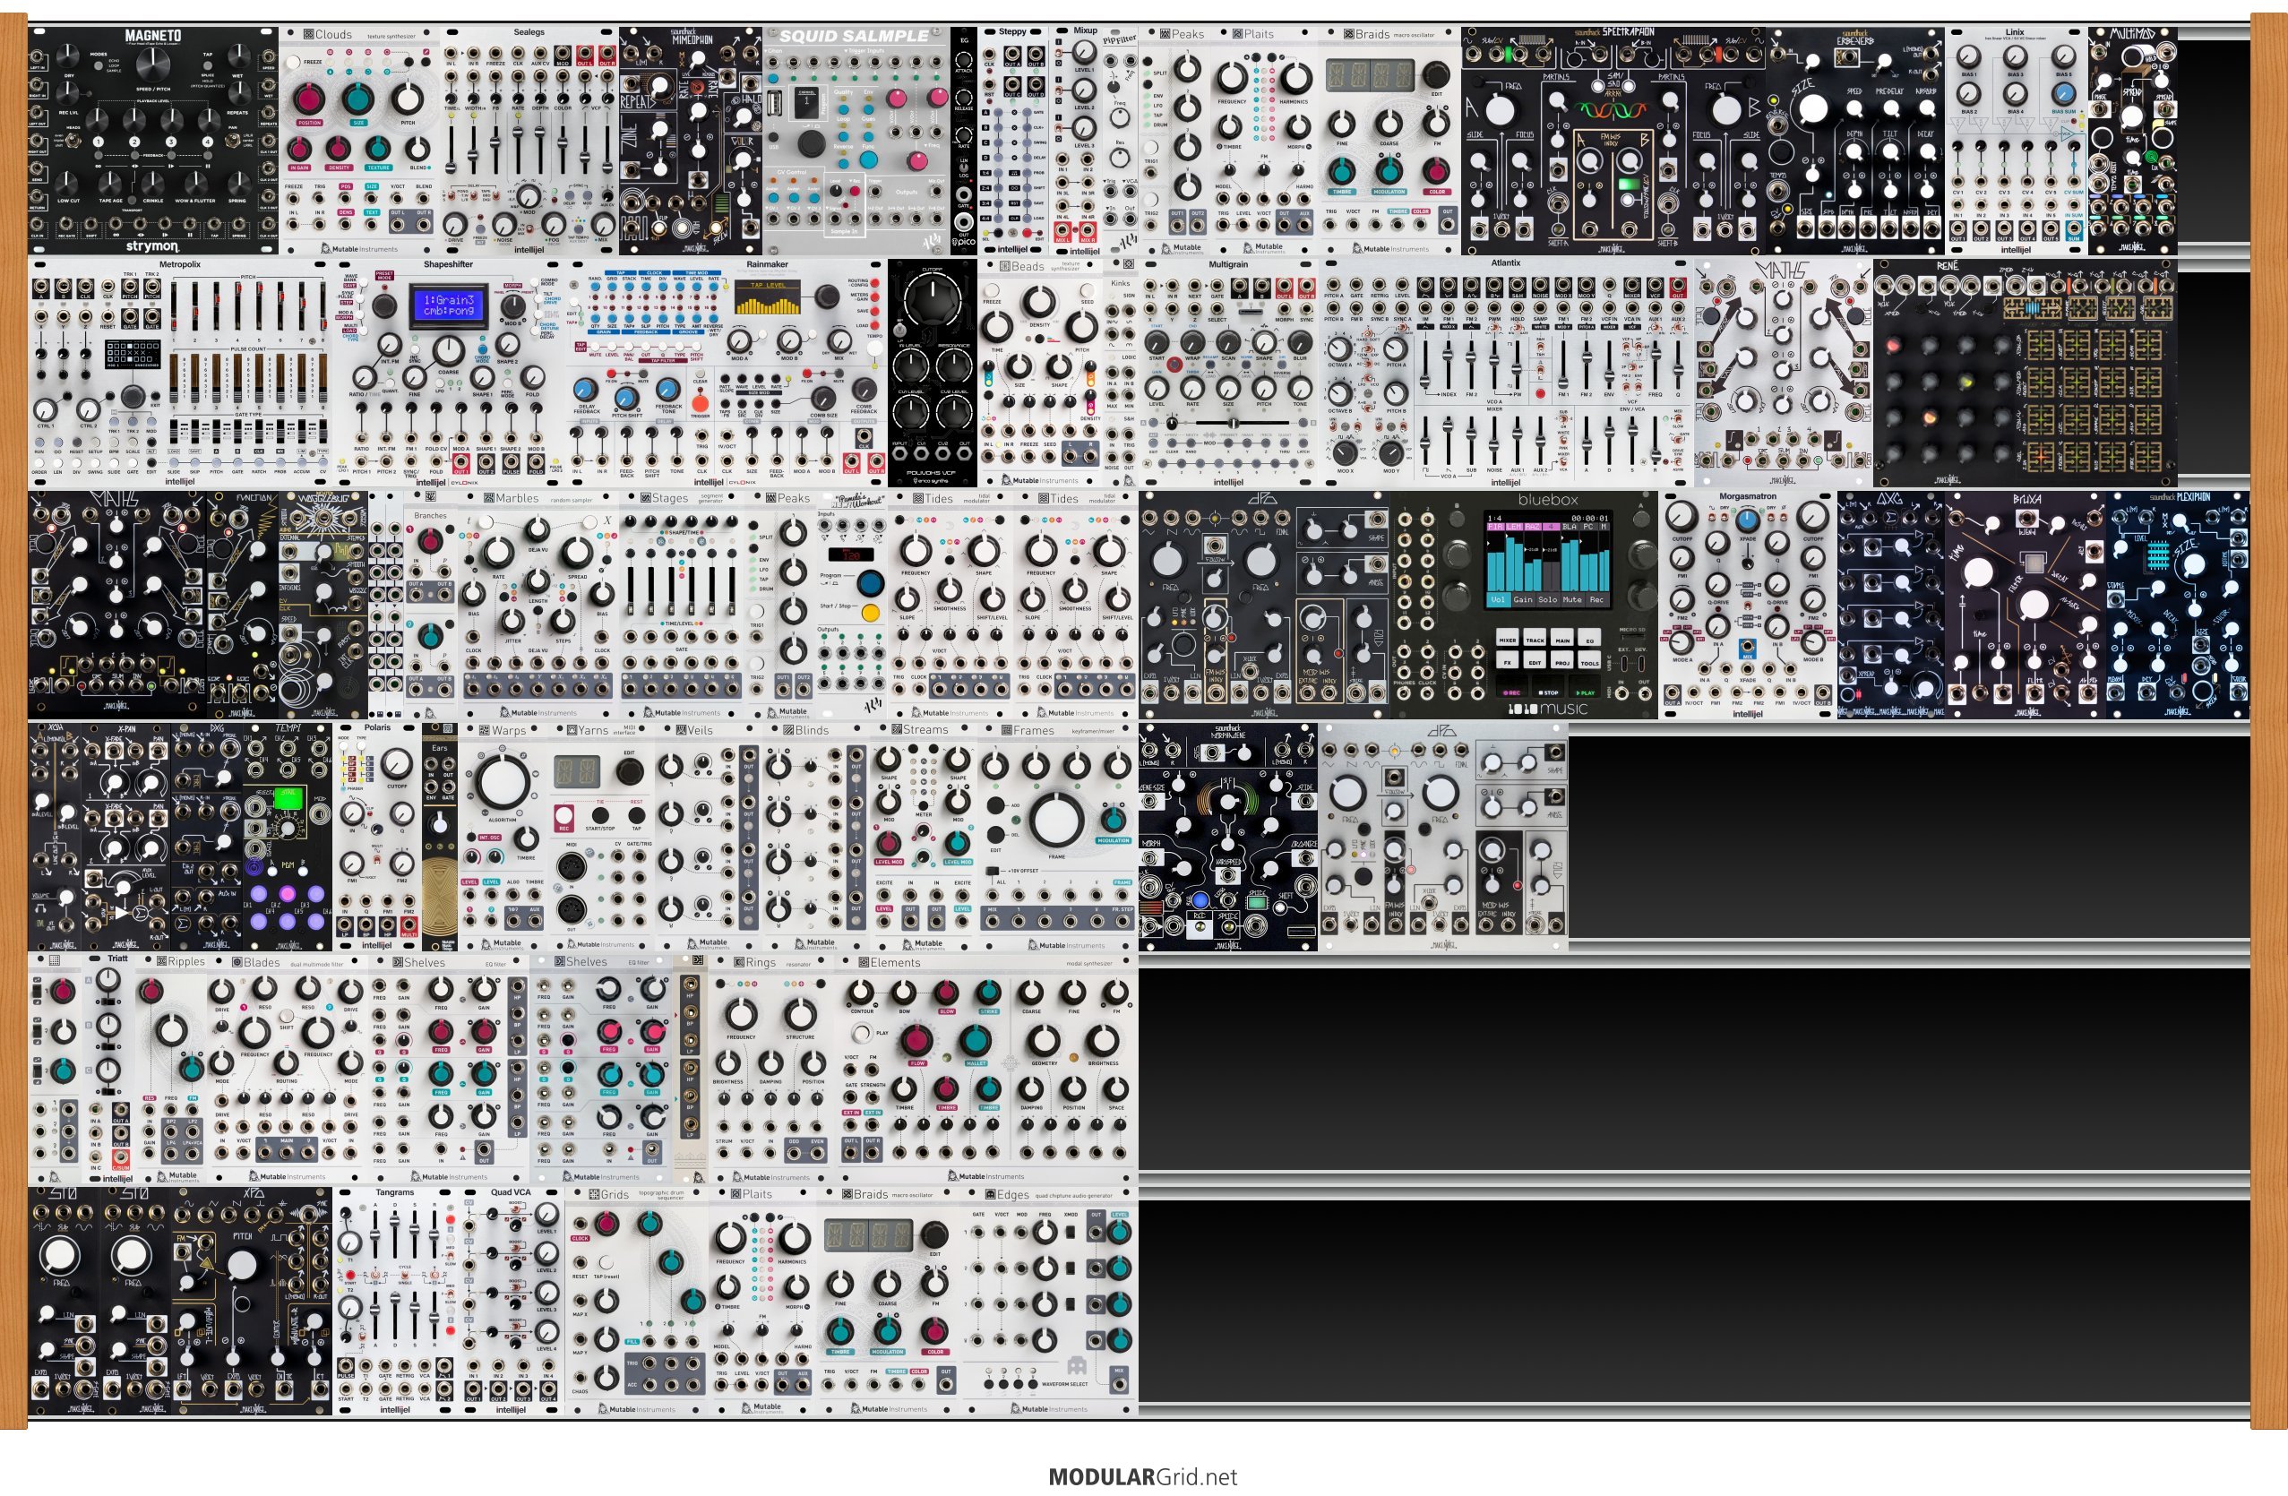The width and height of the screenshot is (2288, 1496).
Task: Click the PROJ button on bluebox
Action: click(1563, 662)
